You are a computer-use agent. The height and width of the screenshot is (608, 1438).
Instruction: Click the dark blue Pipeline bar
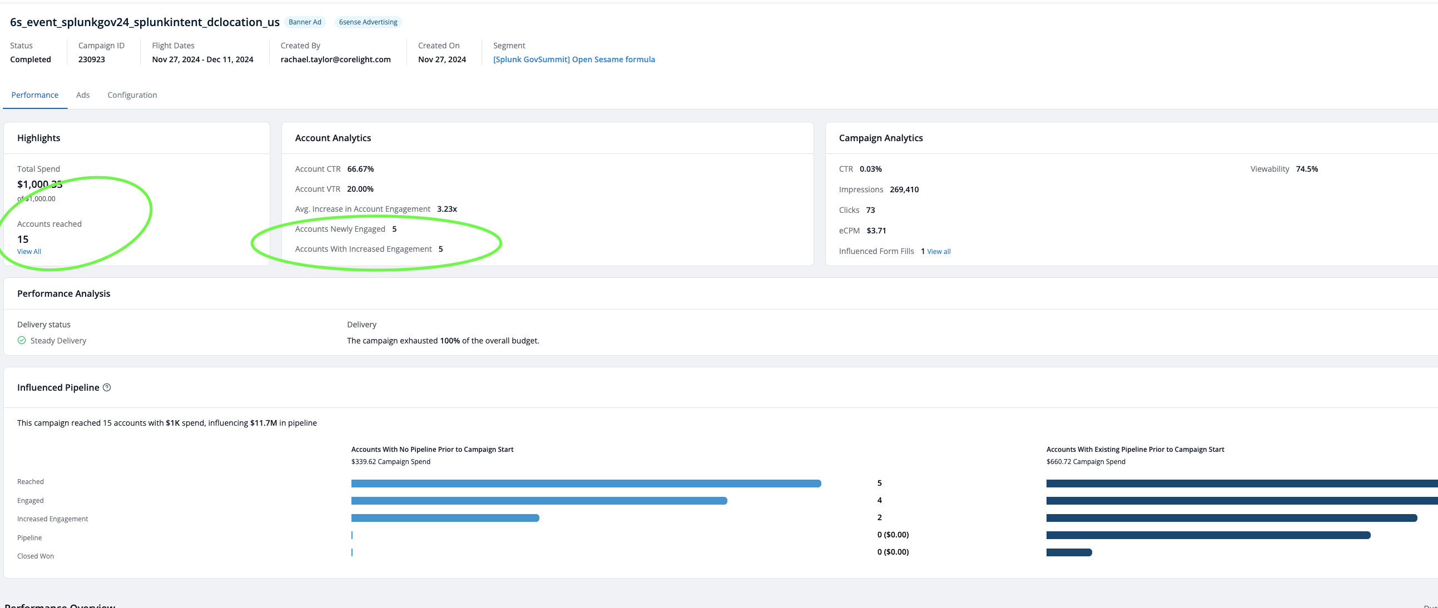[1208, 536]
